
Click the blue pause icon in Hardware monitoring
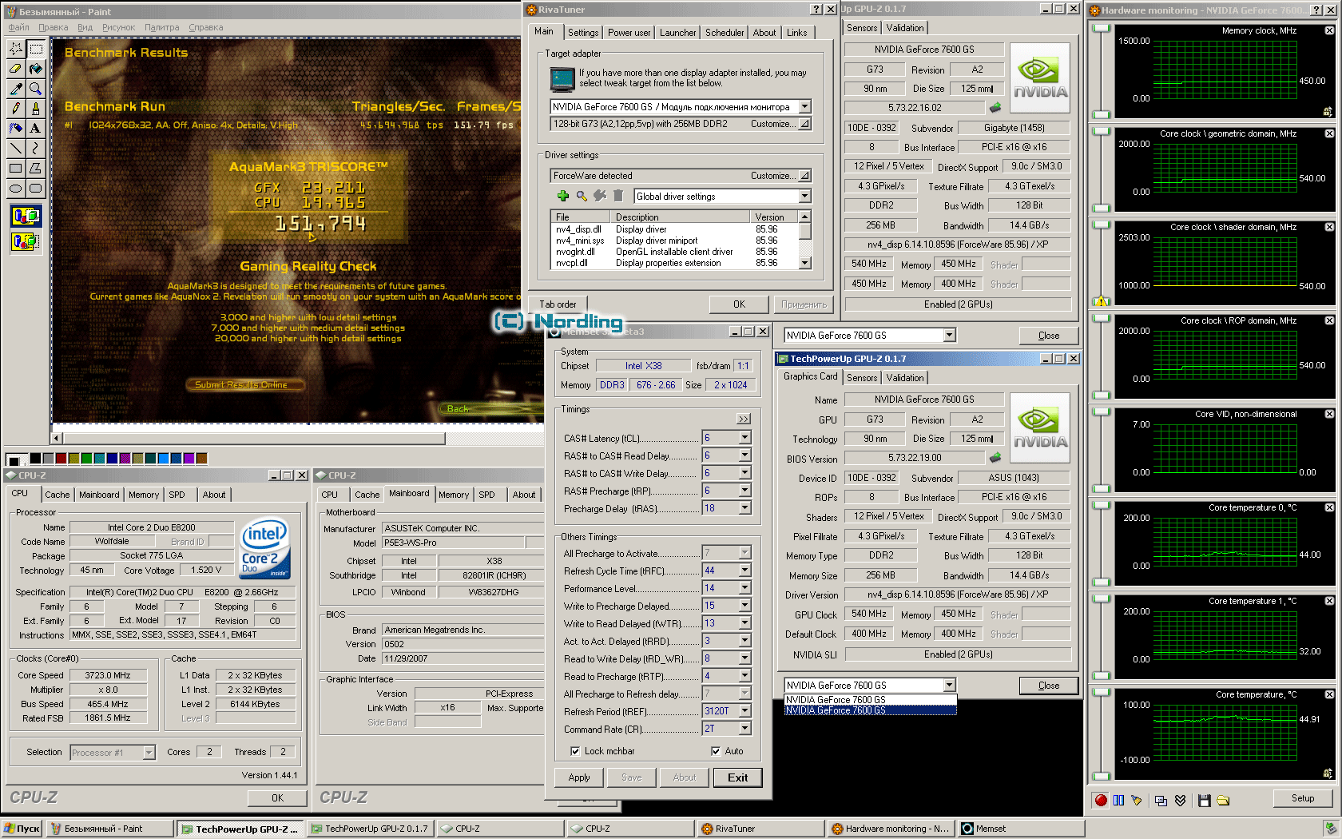tap(1118, 800)
